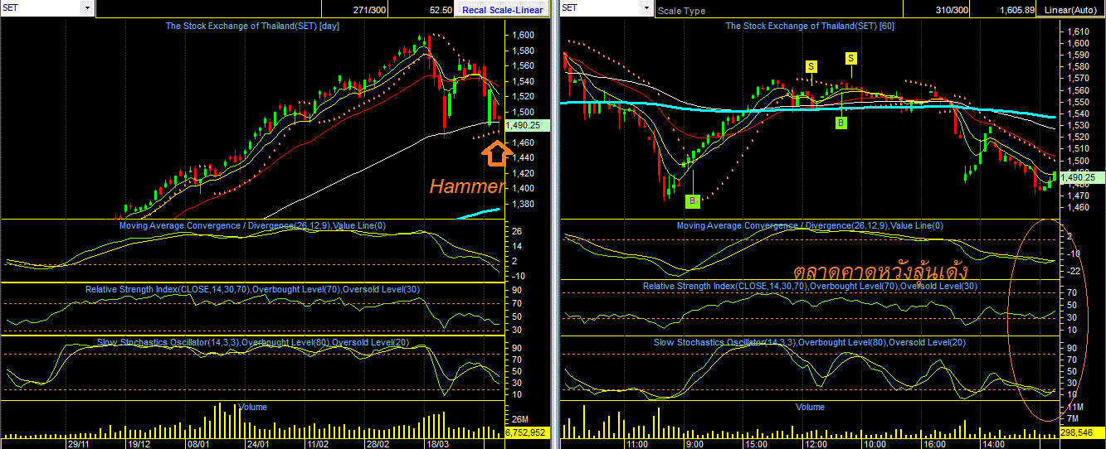Image resolution: width=1106 pixels, height=449 pixels.
Task: Click the 310/300 bar count
Action: click(x=951, y=10)
